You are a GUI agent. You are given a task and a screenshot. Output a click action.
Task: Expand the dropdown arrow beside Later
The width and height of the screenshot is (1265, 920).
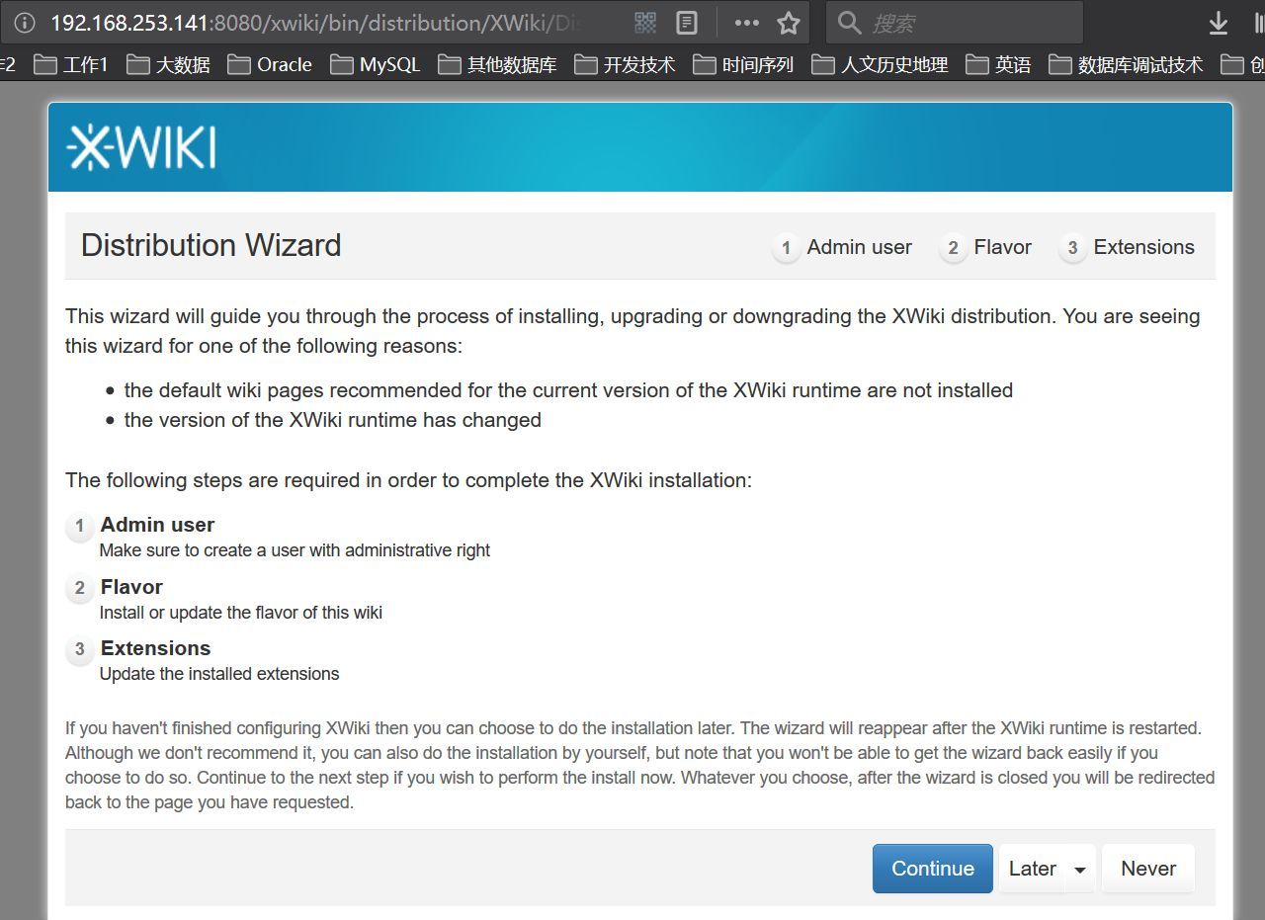pos(1080,870)
